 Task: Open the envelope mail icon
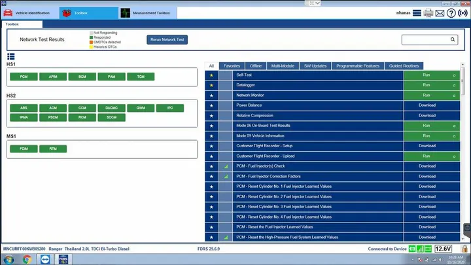(440, 13)
